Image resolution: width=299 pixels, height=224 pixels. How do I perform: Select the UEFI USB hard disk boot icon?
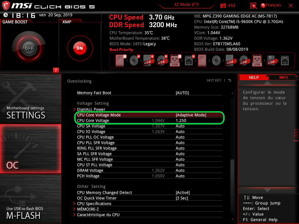[x=148, y=61]
